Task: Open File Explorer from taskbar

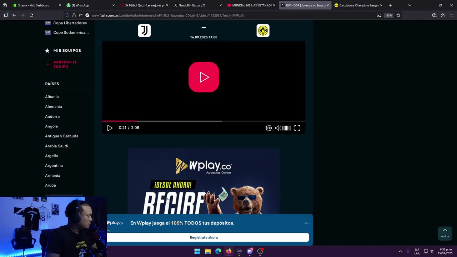Action: pyautogui.click(x=207, y=251)
